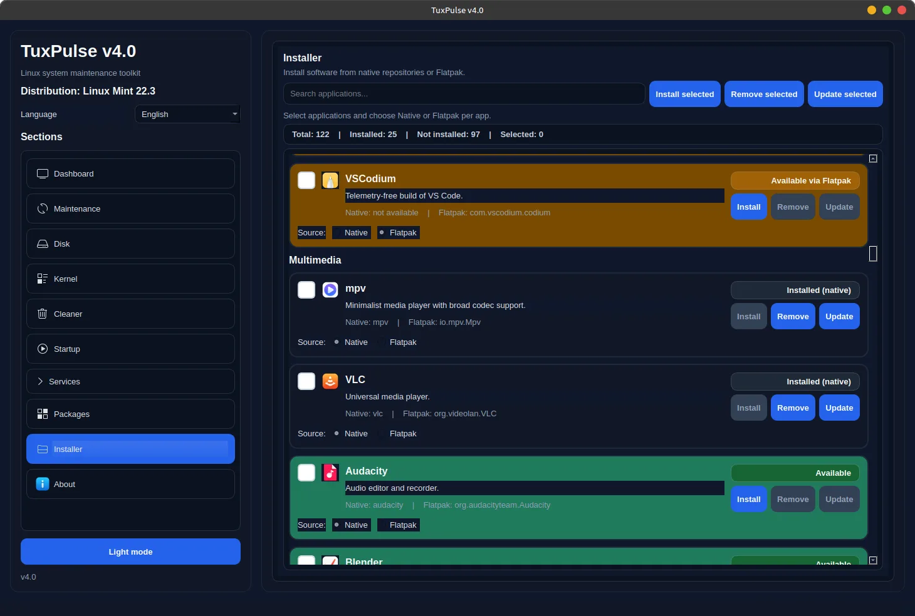This screenshot has width=915, height=616.
Task: Click the About info icon
Action: click(x=43, y=485)
